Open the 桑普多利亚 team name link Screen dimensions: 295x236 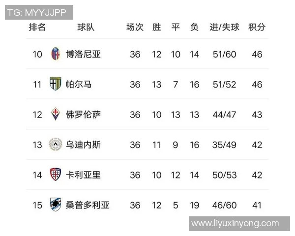point(88,205)
